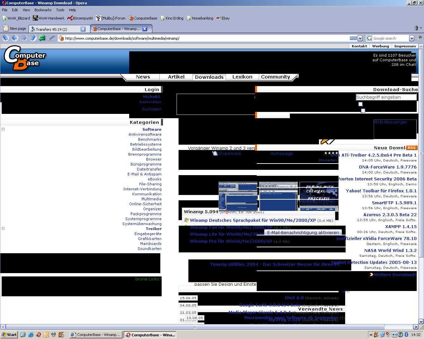Open the Lexikon site section
Screen dimensions: 424x339
point(242,77)
